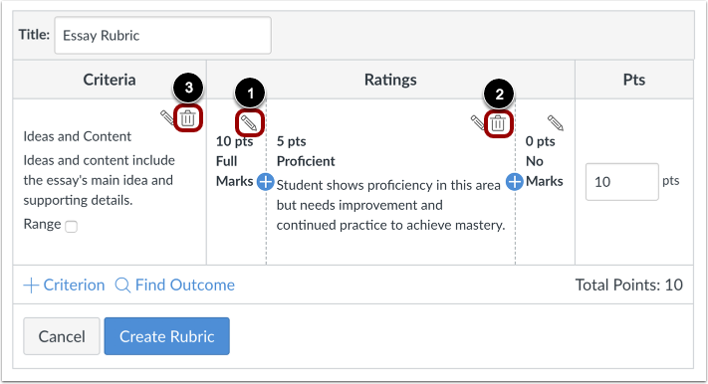The image size is (708, 384).
Task: Click the Cancel button
Action: click(62, 336)
